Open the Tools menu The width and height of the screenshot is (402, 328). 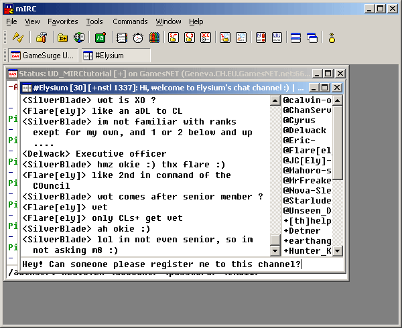tap(94, 21)
